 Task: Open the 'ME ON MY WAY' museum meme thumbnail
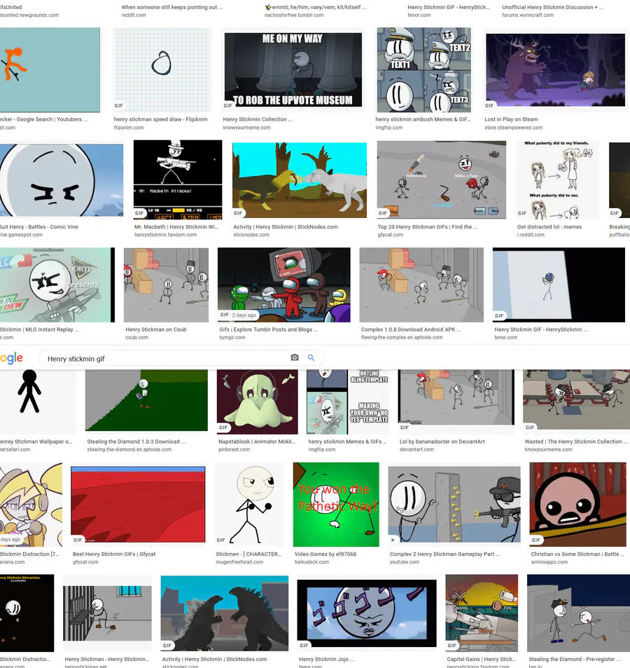click(293, 70)
